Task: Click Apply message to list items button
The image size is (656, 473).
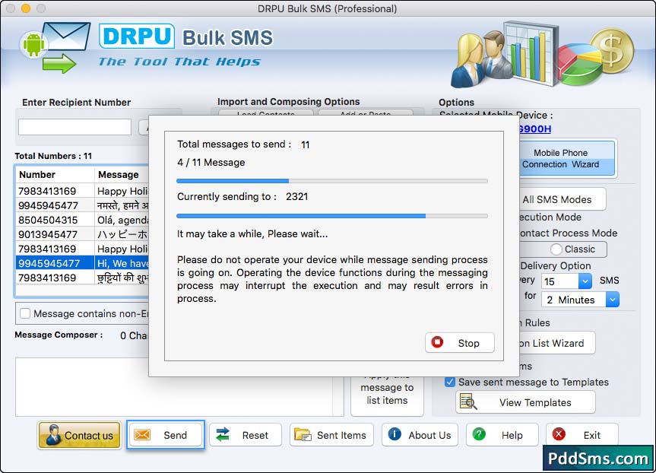Action: [x=387, y=395]
